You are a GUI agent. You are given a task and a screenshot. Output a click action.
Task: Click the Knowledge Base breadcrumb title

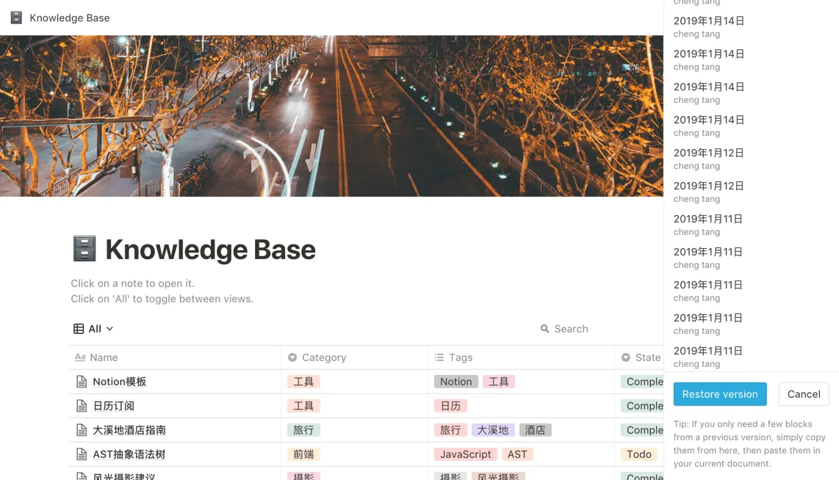click(x=70, y=18)
